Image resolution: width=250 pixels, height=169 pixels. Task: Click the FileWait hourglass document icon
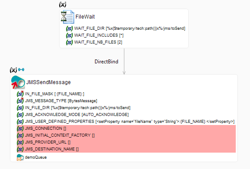coord(67,17)
